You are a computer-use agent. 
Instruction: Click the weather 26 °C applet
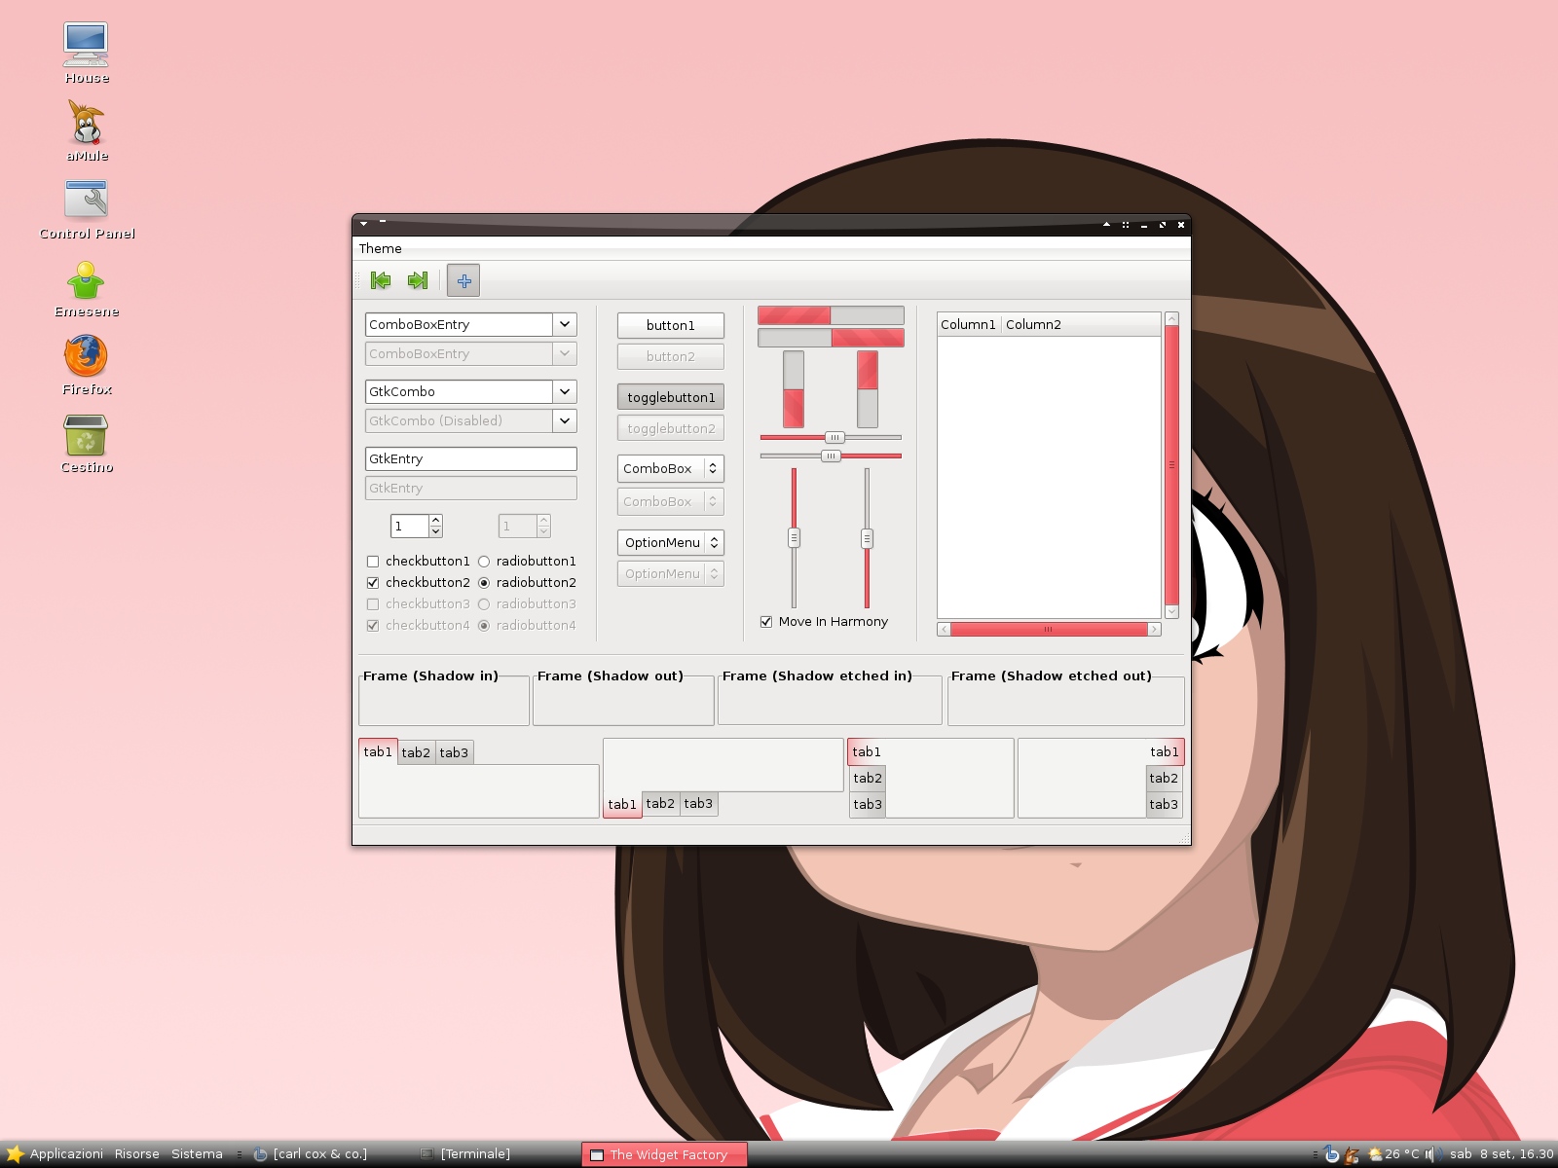coord(1393,1154)
